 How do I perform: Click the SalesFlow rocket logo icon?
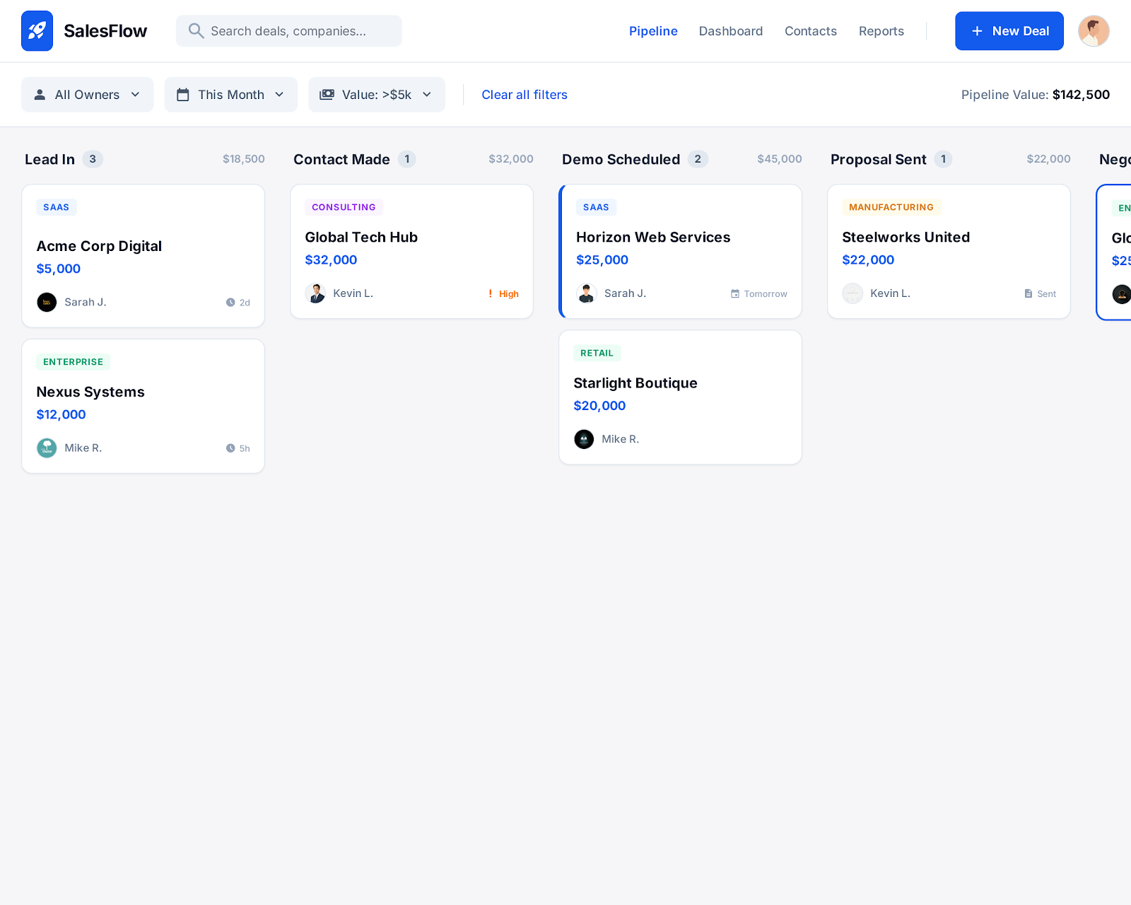(37, 30)
